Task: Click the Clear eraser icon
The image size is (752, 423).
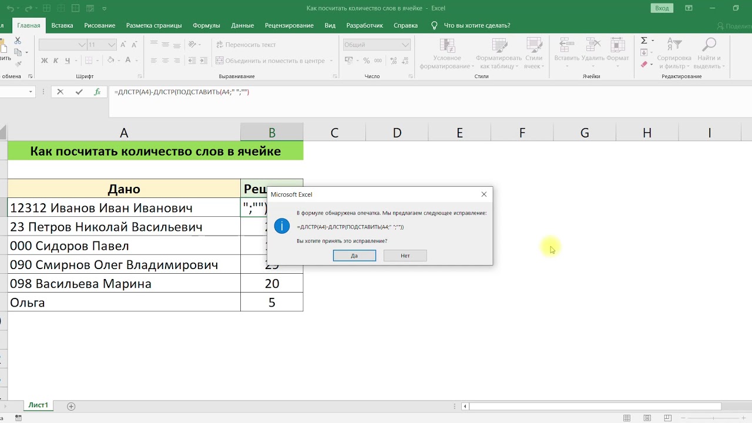Action: click(644, 65)
